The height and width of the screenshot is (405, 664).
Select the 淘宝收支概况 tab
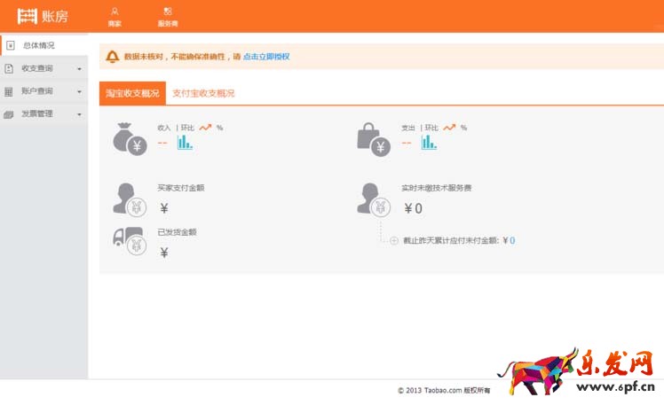(132, 93)
